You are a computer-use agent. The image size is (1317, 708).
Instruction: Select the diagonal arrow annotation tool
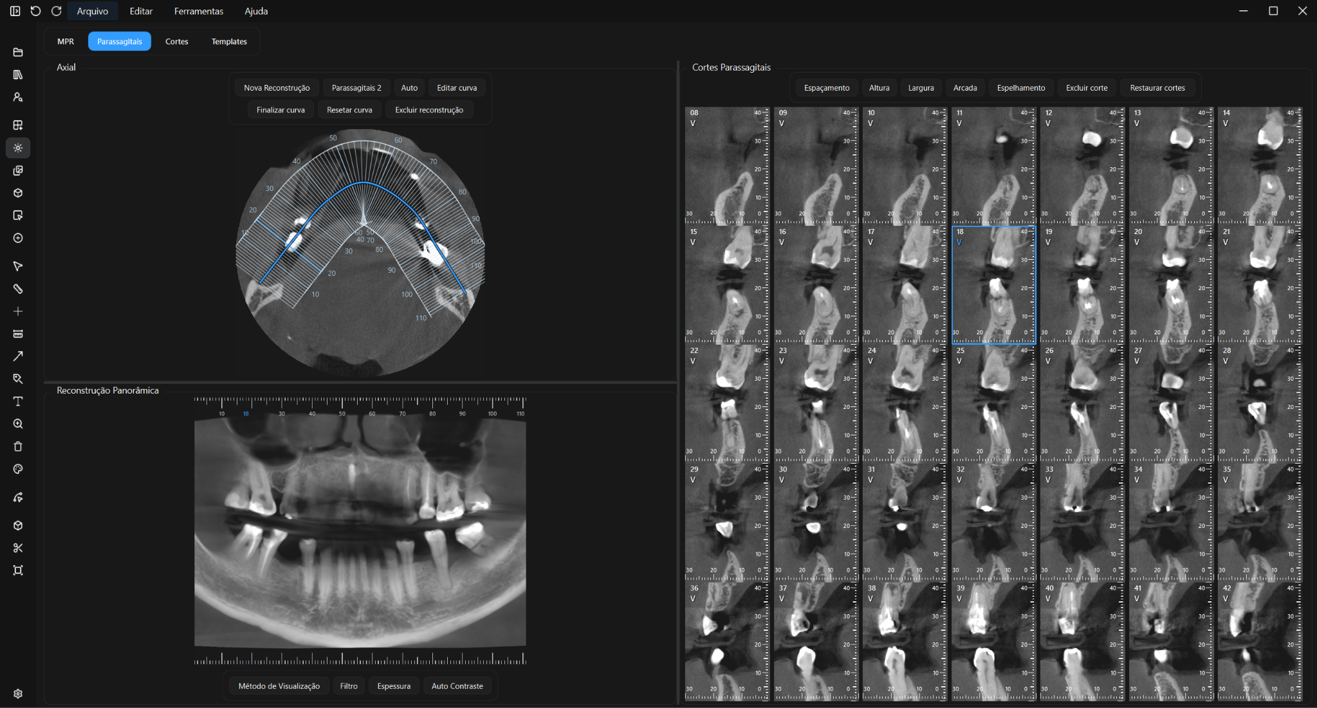18,356
